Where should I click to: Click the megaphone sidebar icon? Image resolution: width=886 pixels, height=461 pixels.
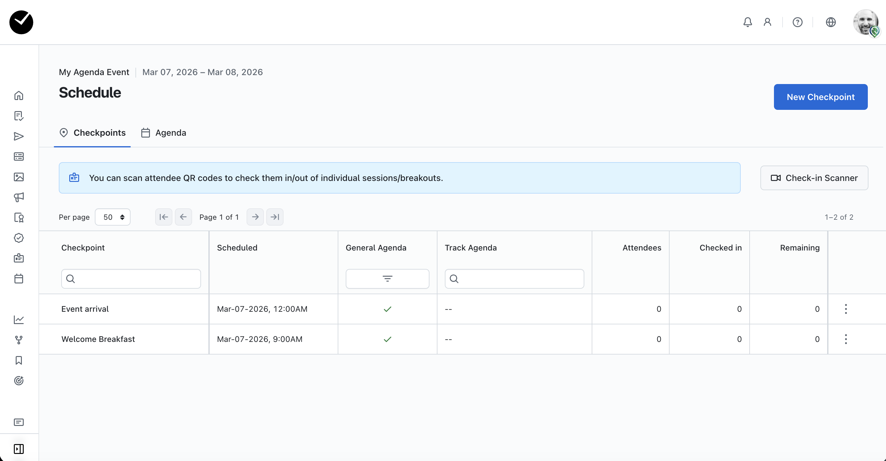[19, 197]
